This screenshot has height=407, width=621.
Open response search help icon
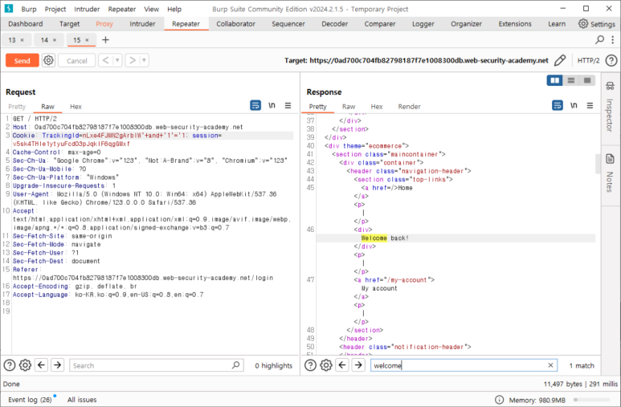coord(310,365)
